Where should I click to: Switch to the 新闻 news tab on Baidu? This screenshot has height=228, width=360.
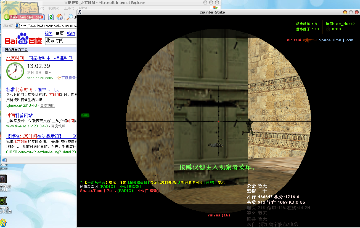click(48, 33)
